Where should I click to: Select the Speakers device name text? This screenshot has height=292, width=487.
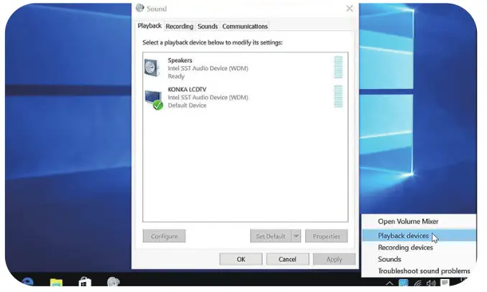[180, 60]
